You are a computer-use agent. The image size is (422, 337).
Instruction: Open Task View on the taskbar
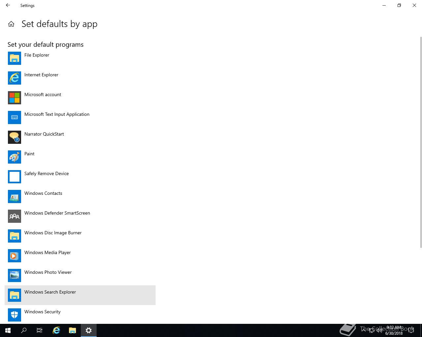click(x=40, y=330)
